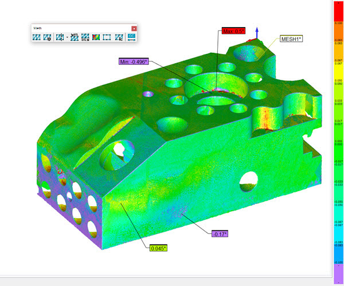Click the QC gauge icon
The image size is (344, 286).
point(132,37)
